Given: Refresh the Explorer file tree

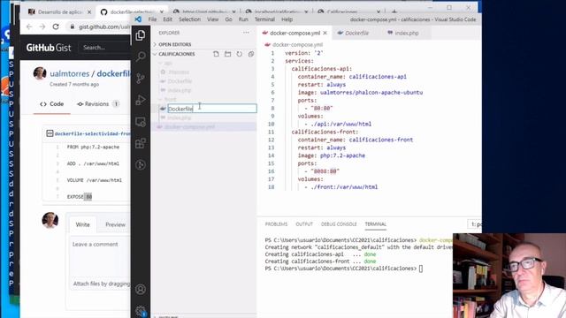Looking at the screenshot, I should tap(239, 54).
